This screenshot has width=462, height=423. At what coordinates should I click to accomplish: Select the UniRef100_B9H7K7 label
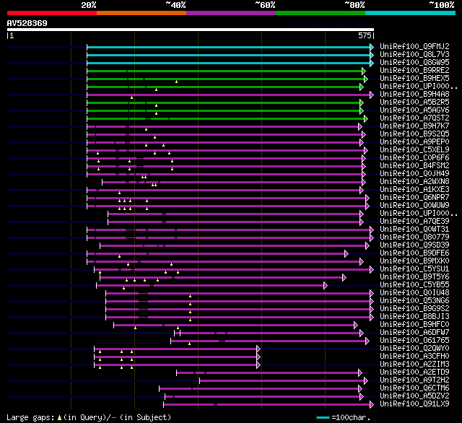click(x=414, y=126)
